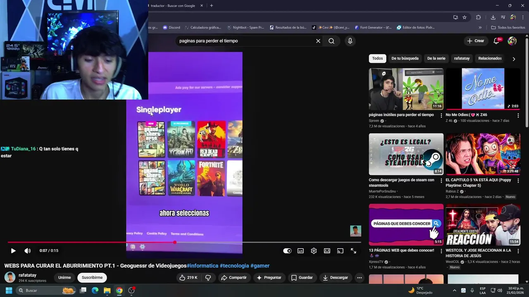This screenshot has height=297, width=529.
Task: Open YouTube notifications bell
Action: (x=497, y=41)
